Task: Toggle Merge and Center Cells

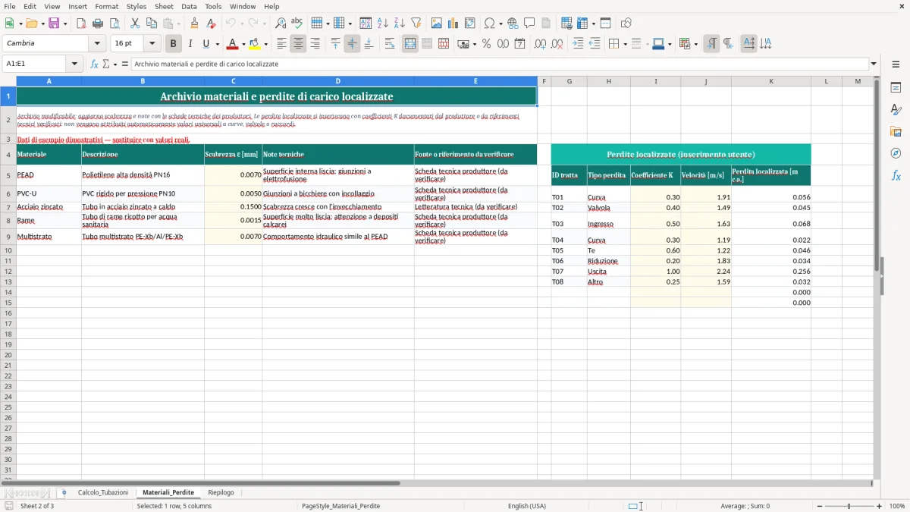Action: pyautogui.click(x=410, y=44)
